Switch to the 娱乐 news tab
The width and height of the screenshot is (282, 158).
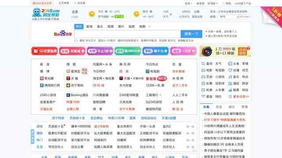(x=232, y=107)
